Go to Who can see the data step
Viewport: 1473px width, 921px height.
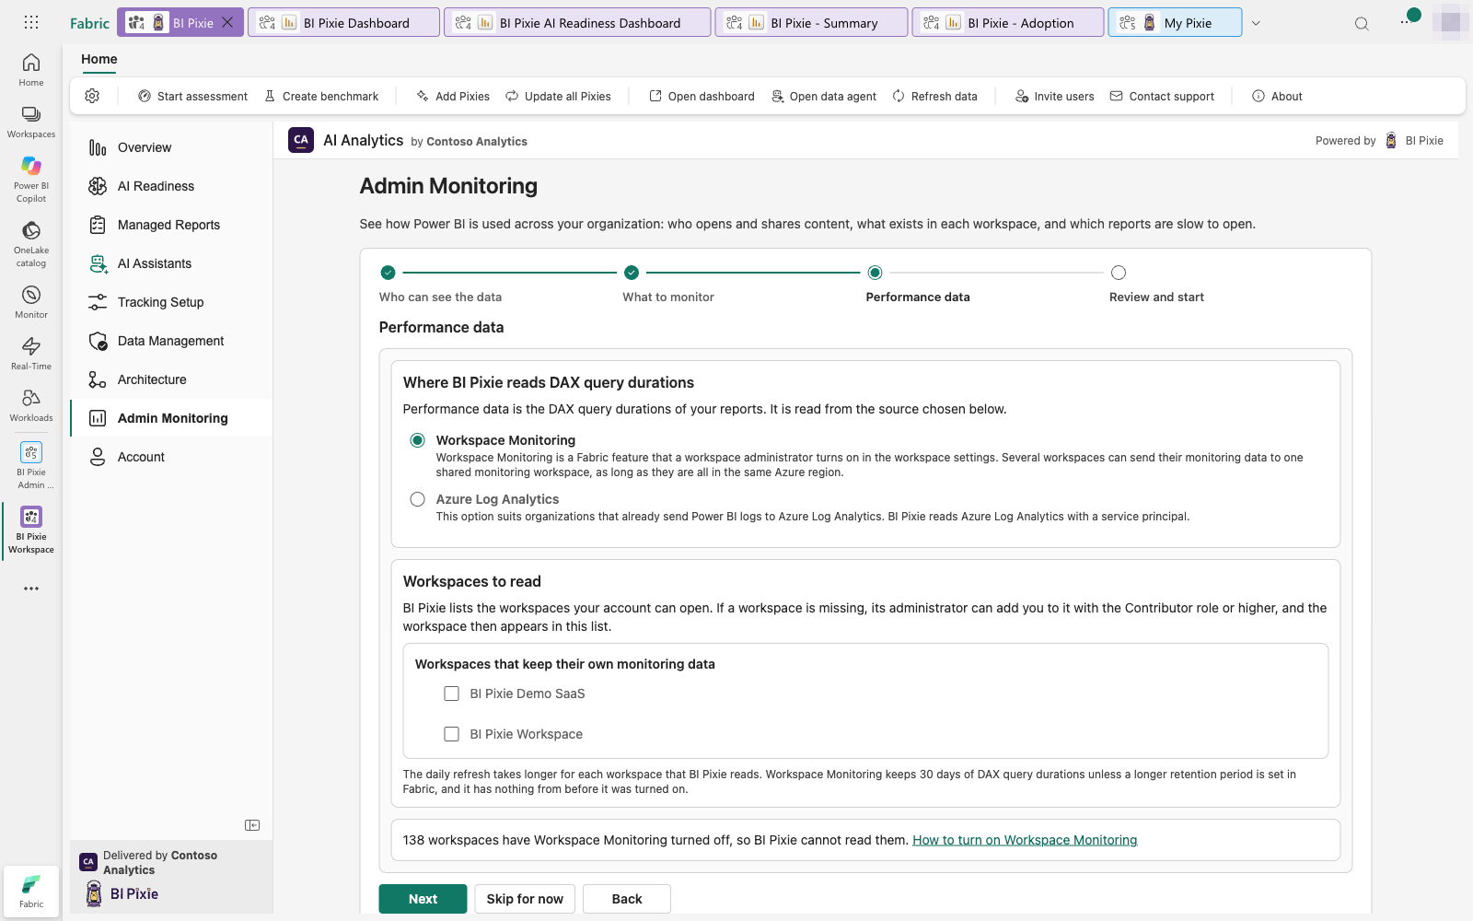click(440, 284)
